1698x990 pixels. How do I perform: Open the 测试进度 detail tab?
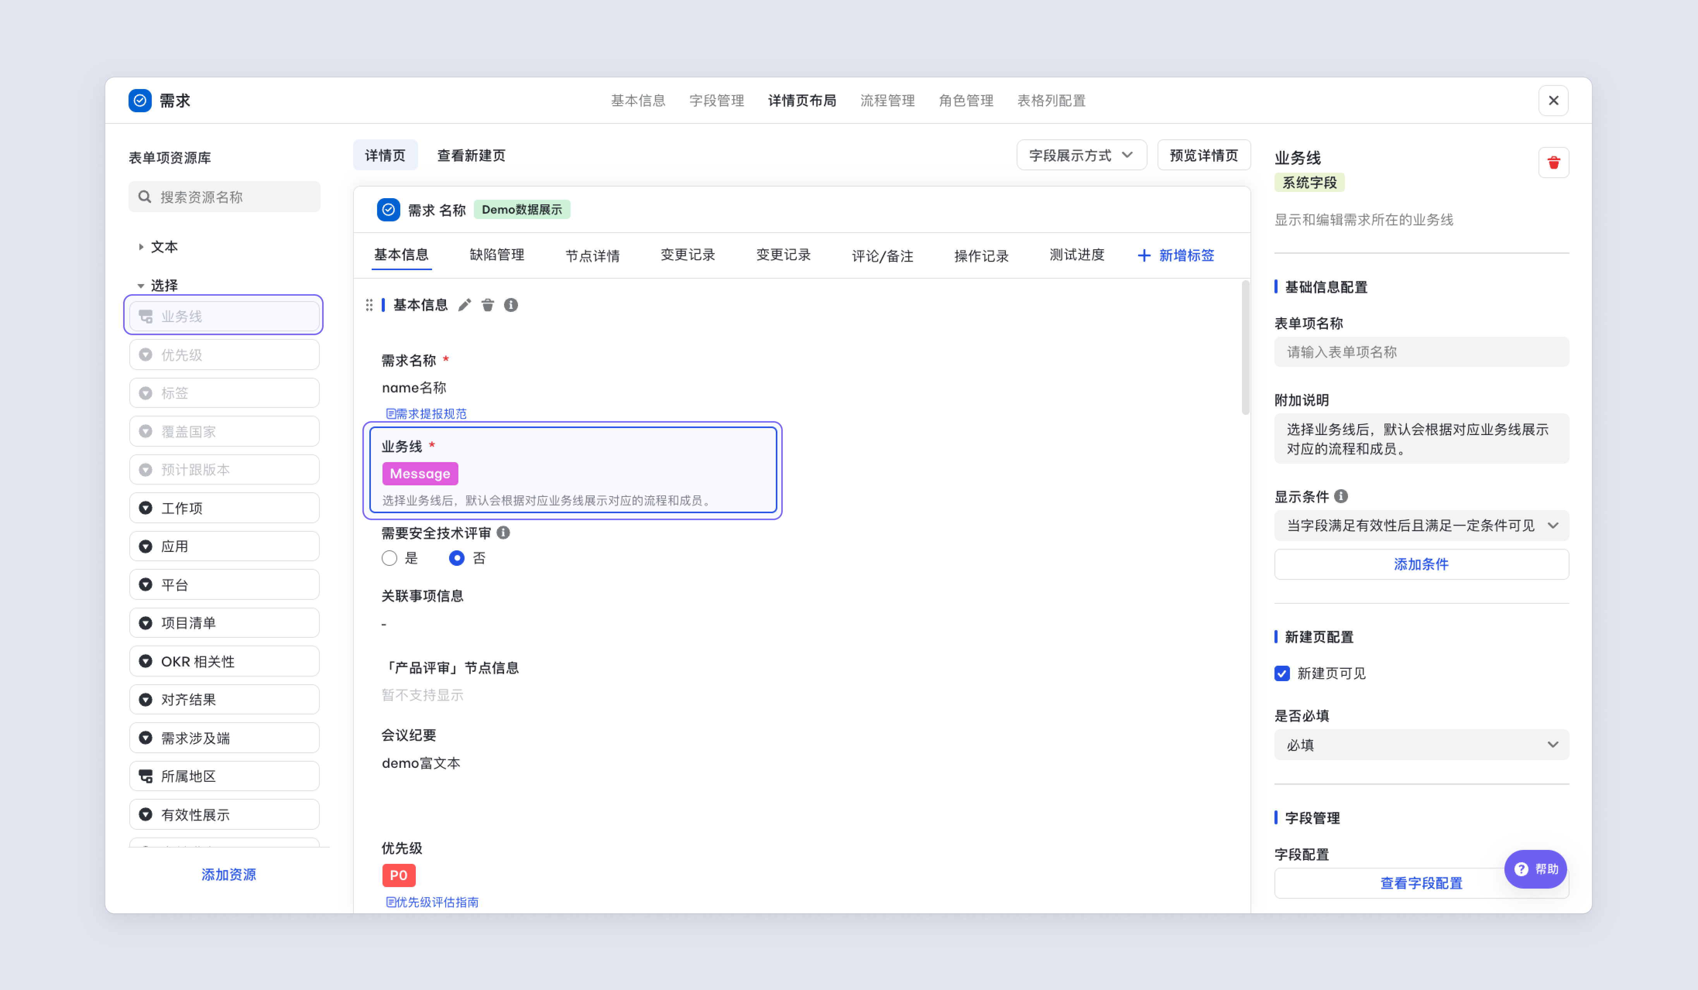[x=1077, y=255]
